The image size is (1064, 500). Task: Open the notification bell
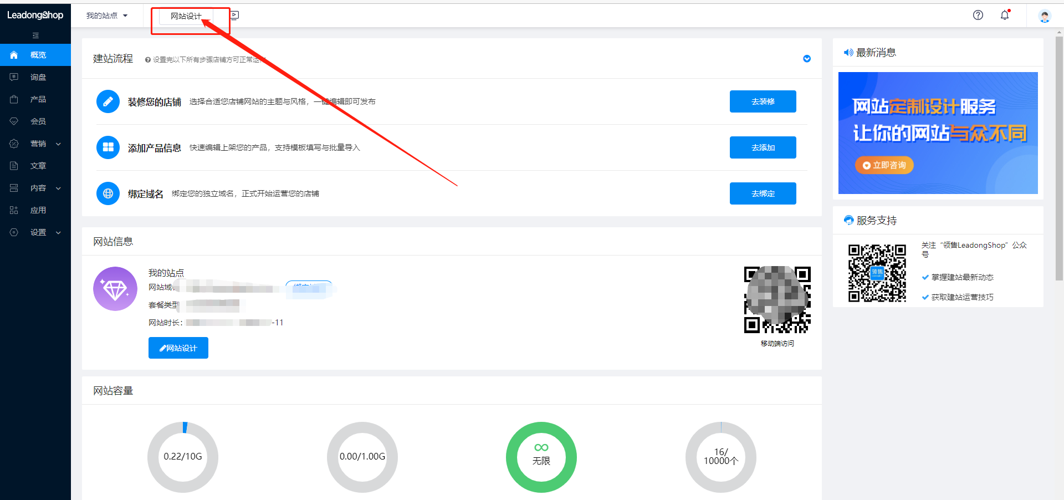1004,16
